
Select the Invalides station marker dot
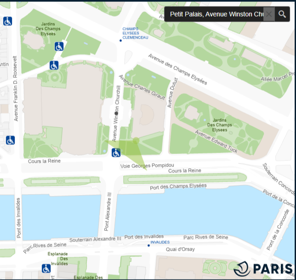pyautogui.click(x=148, y=246)
